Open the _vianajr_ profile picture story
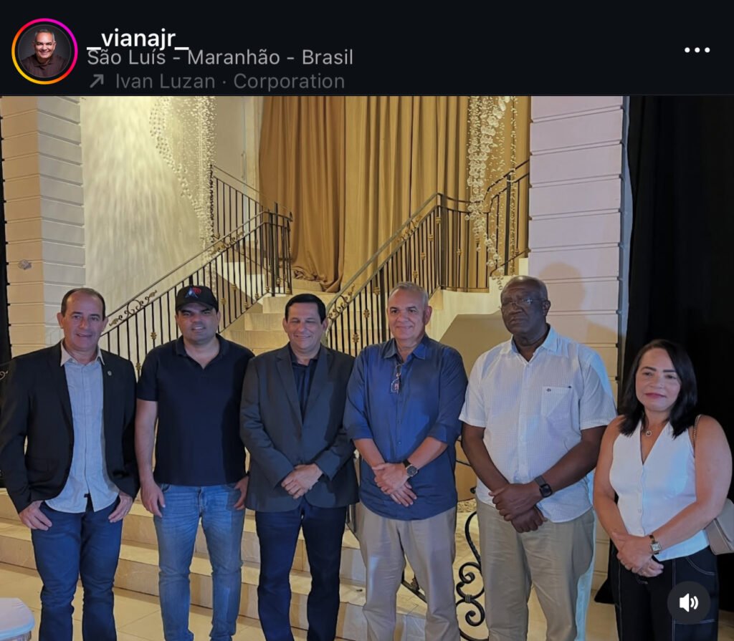The height and width of the screenshot is (641, 734). (44, 52)
